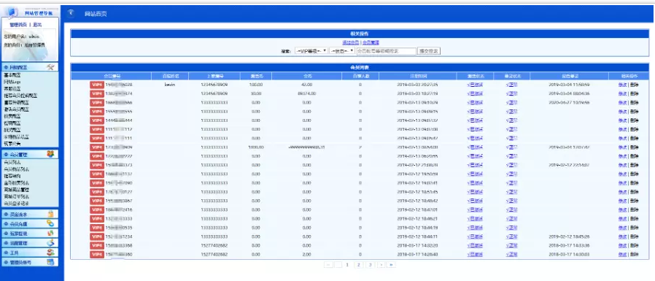Image resolution: width=655 pixels, height=281 pixels.
Task: Click the icon on 管理员账号 section
Action: (x=50, y=262)
